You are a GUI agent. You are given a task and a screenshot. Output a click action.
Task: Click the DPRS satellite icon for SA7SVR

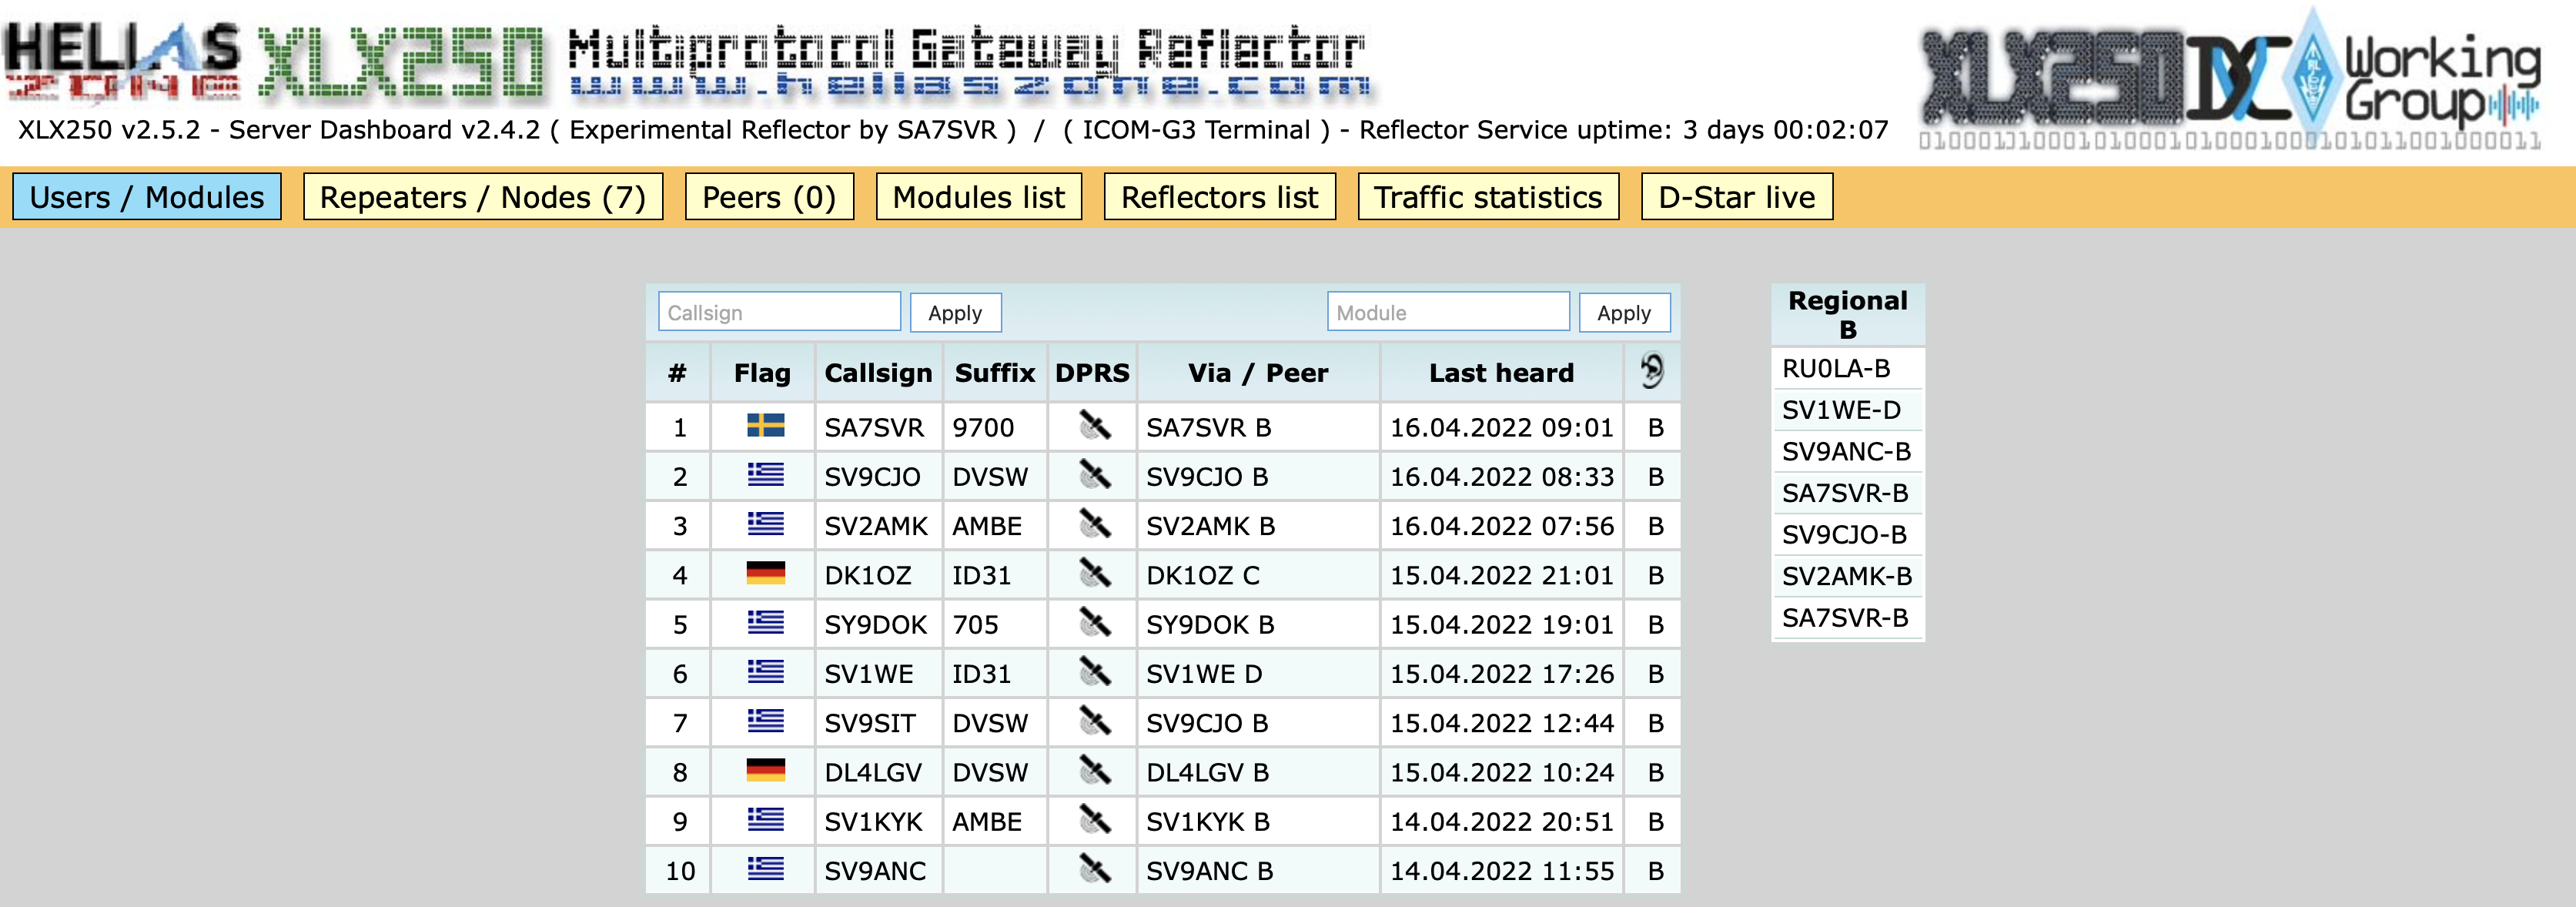point(1094,427)
